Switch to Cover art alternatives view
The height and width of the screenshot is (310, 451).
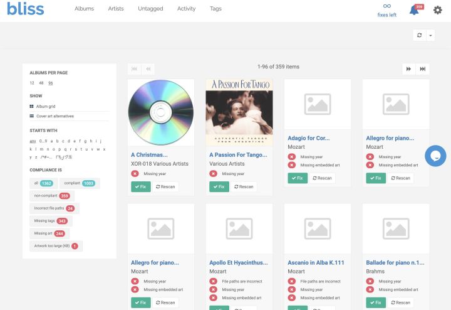pos(54,116)
